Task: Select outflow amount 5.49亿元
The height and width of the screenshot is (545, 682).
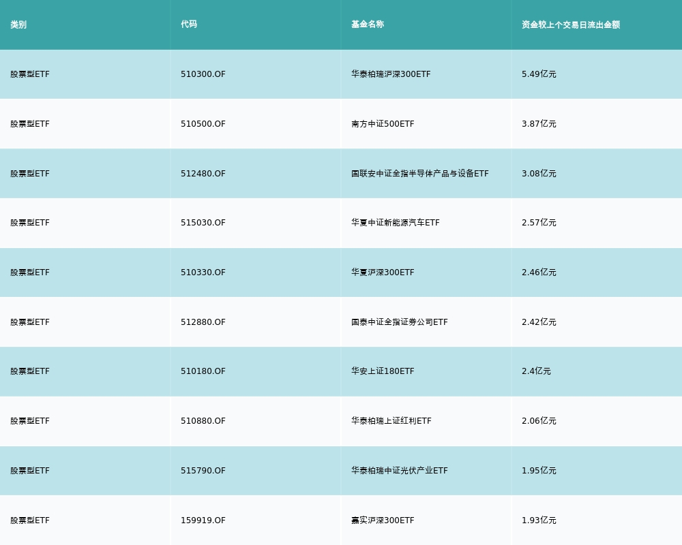Action: pyautogui.click(x=539, y=74)
